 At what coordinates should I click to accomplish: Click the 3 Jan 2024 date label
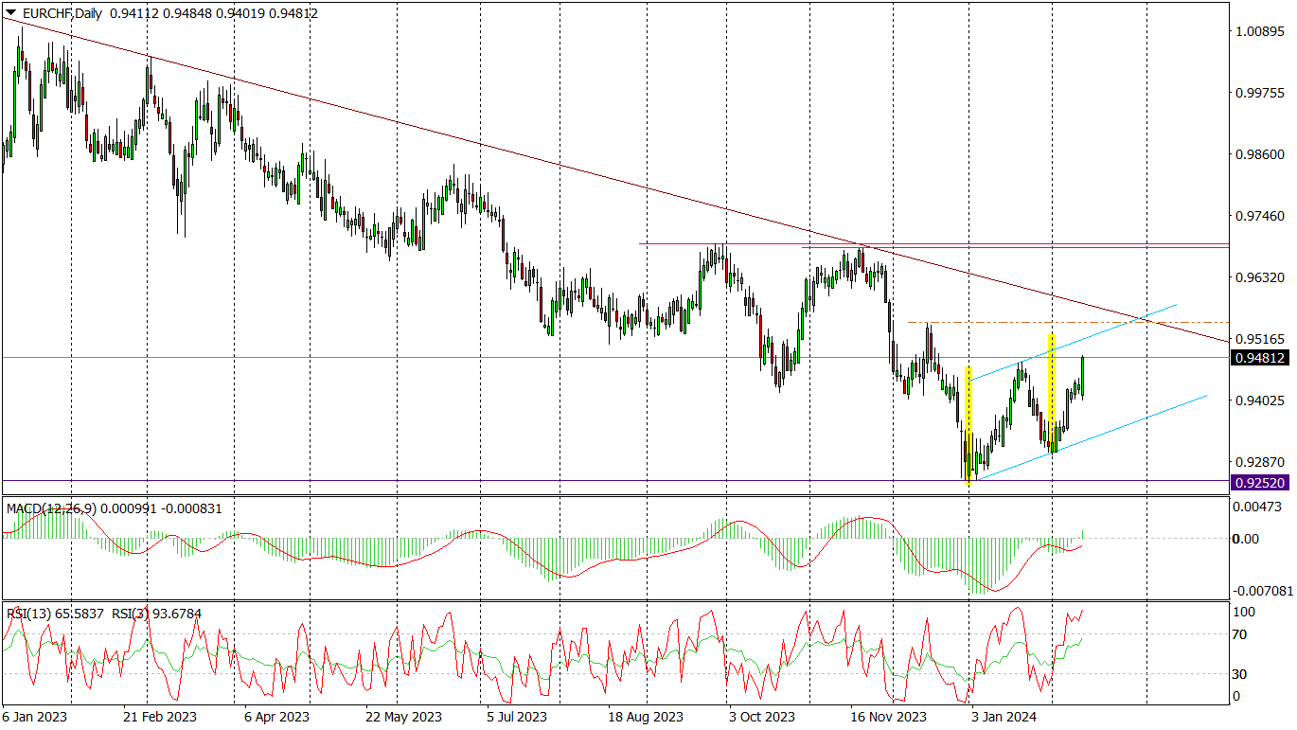1004,717
